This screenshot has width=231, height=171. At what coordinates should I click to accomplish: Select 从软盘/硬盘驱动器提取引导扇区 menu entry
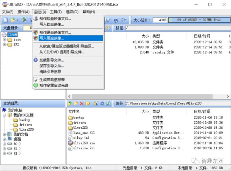coord(68,47)
